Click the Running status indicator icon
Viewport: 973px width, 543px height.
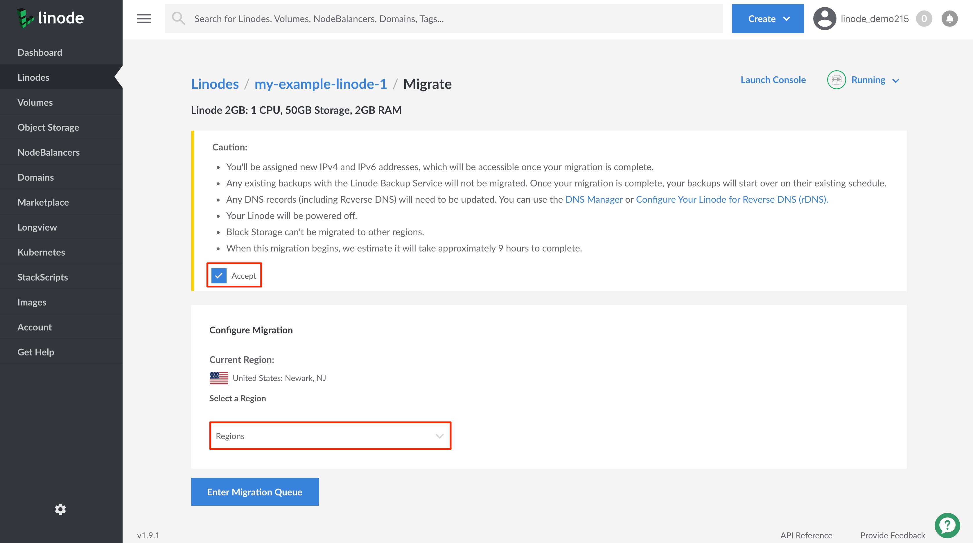click(x=837, y=80)
